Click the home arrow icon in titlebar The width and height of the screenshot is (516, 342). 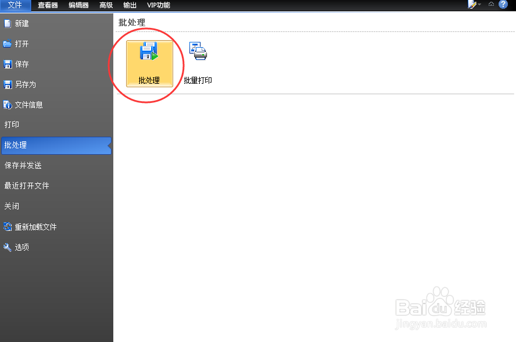point(491,4)
